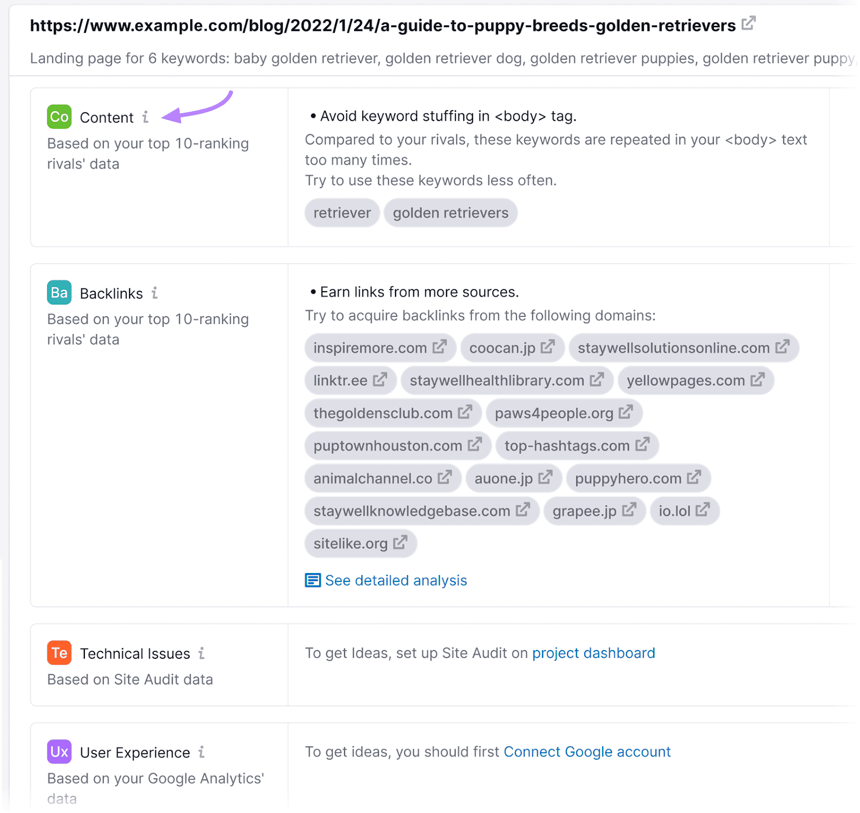This screenshot has width=860, height=813.
Task: Open the project dashboard link
Action: click(x=593, y=653)
